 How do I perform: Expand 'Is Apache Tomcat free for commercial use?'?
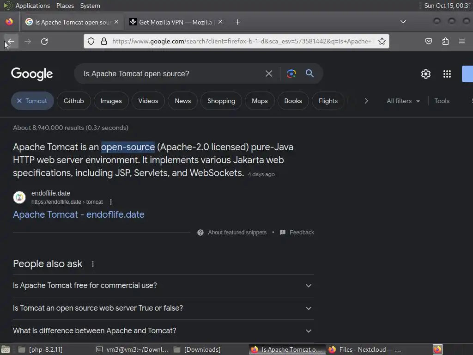coord(163,286)
